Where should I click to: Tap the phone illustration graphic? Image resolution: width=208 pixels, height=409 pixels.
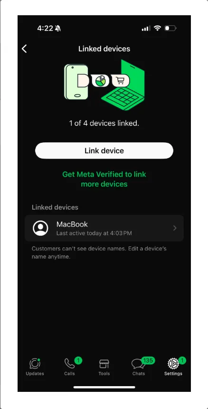76,82
